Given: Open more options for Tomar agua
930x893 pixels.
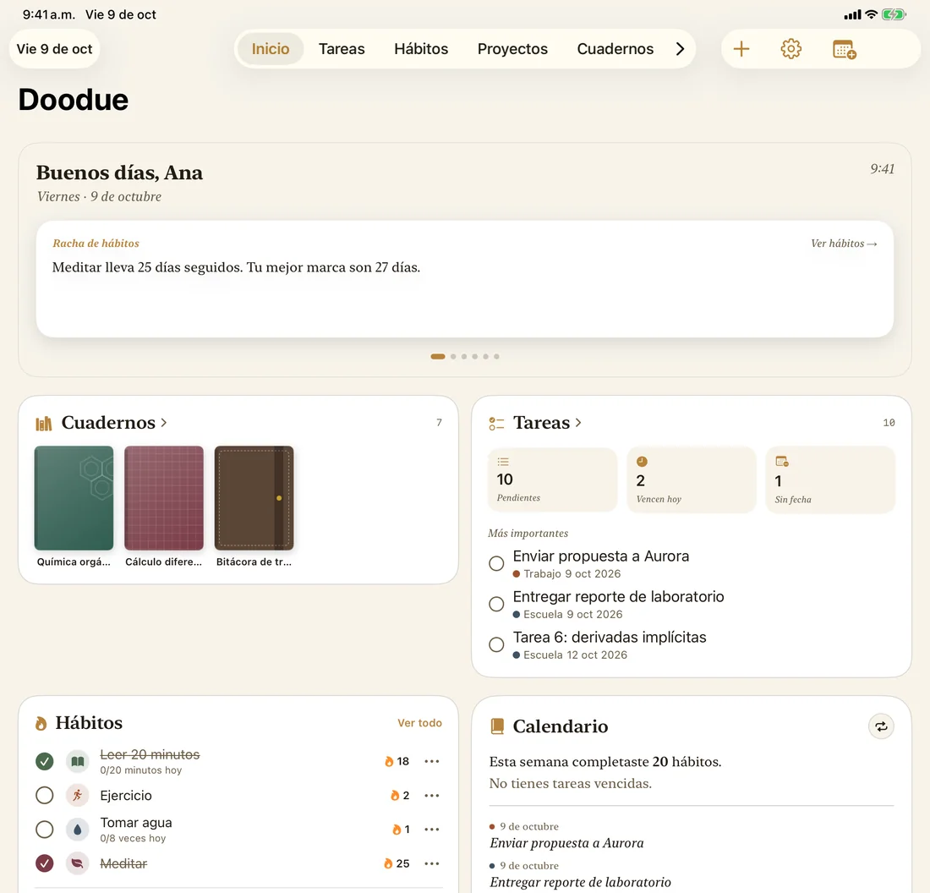Looking at the screenshot, I should pyautogui.click(x=432, y=830).
